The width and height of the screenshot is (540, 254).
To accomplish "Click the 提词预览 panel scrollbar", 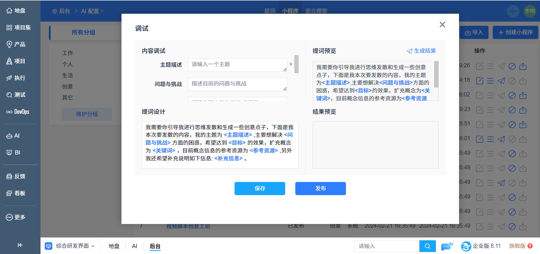I will (436, 74).
